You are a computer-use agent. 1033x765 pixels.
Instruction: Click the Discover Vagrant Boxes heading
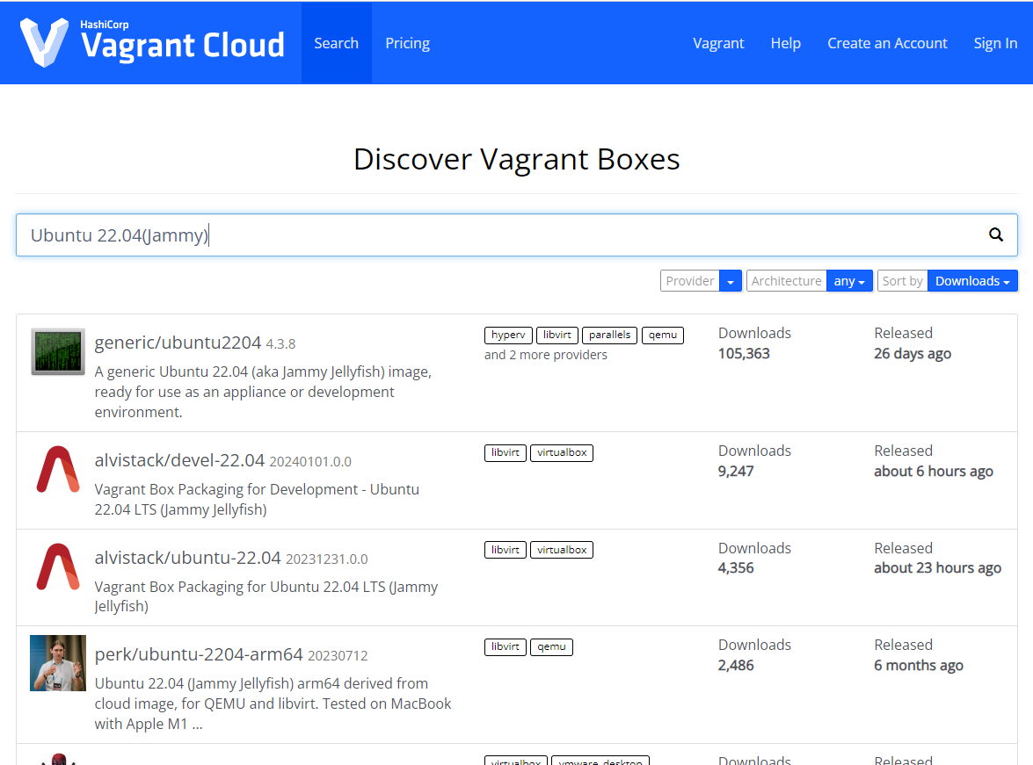point(517,159)
